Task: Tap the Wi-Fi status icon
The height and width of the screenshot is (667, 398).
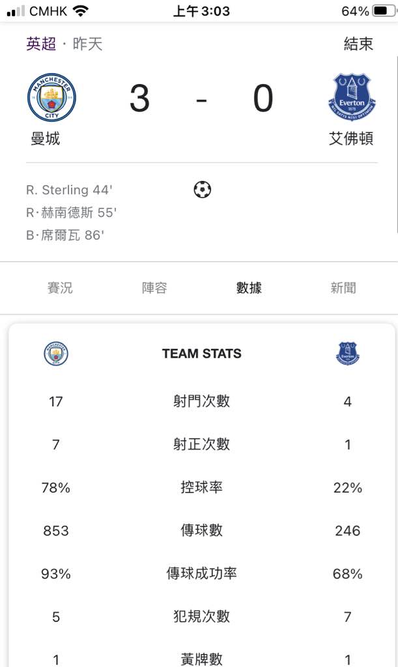Action: (80, 11)
